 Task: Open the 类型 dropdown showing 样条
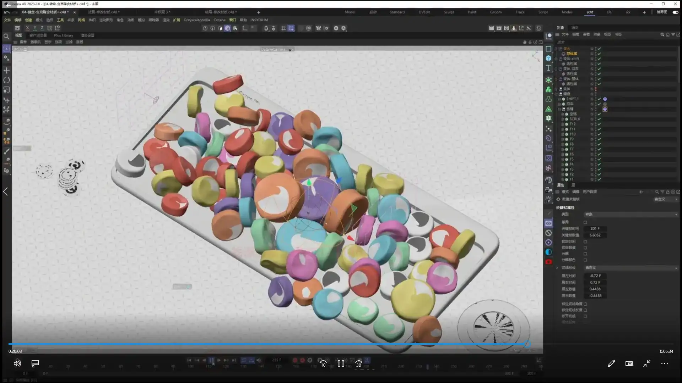(x=630, y=214)
